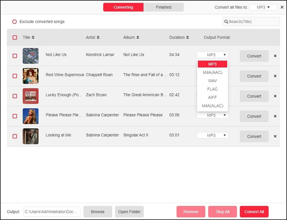Screen dimensions: 287x220
Task: Click the Output Format column header
Action: [217, 37]
